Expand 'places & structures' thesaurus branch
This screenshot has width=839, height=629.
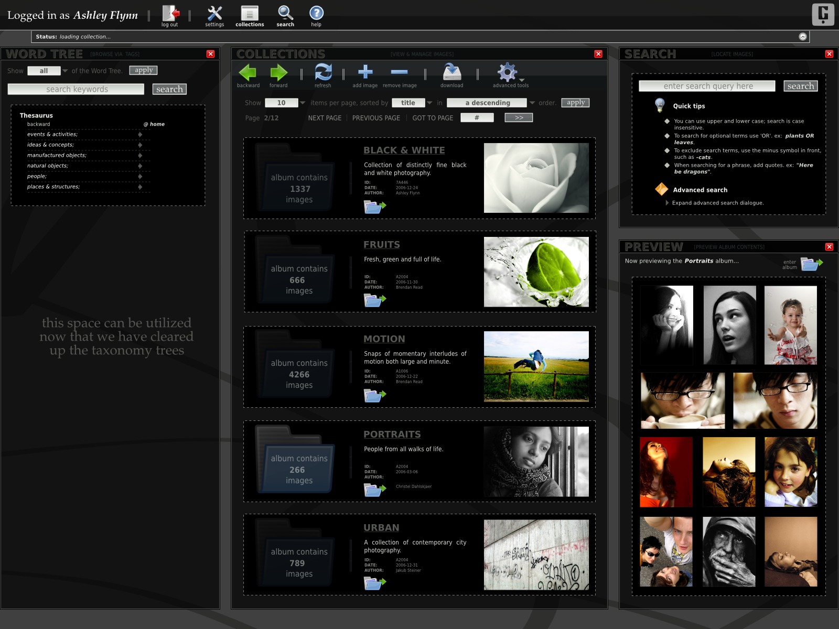[140, 187]
